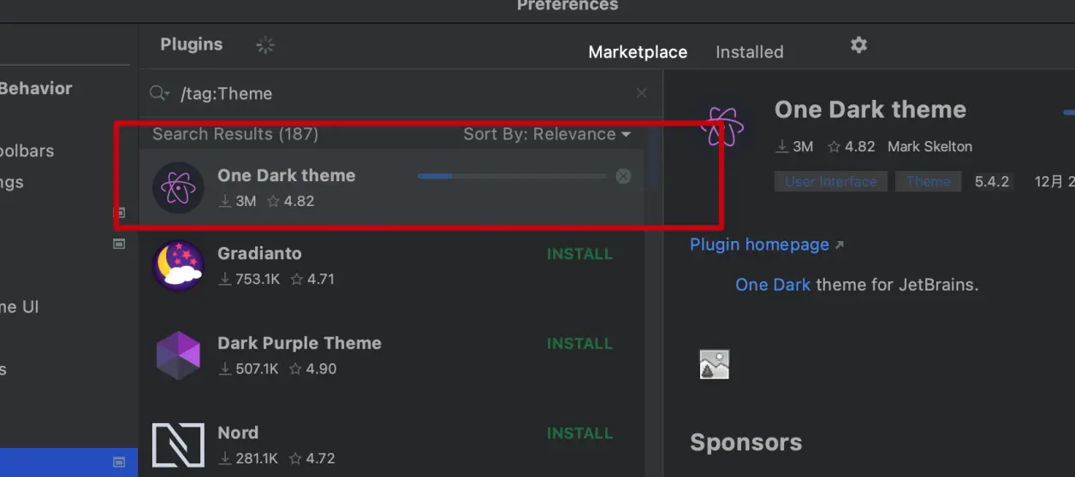
Task: Select the Gradianto plugin icon
Action: click(x=178, y=266)
